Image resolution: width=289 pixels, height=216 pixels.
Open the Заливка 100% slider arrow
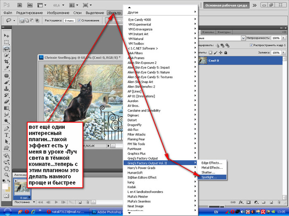coord(284,53)
